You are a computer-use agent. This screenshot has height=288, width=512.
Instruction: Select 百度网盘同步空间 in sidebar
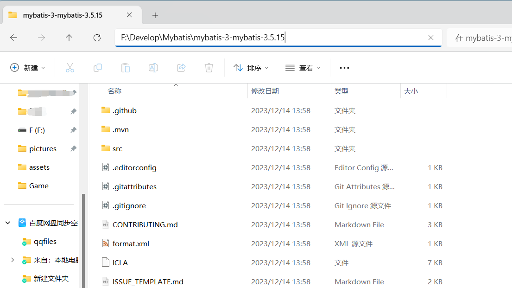pyautogui.click(x=53, y=223)
